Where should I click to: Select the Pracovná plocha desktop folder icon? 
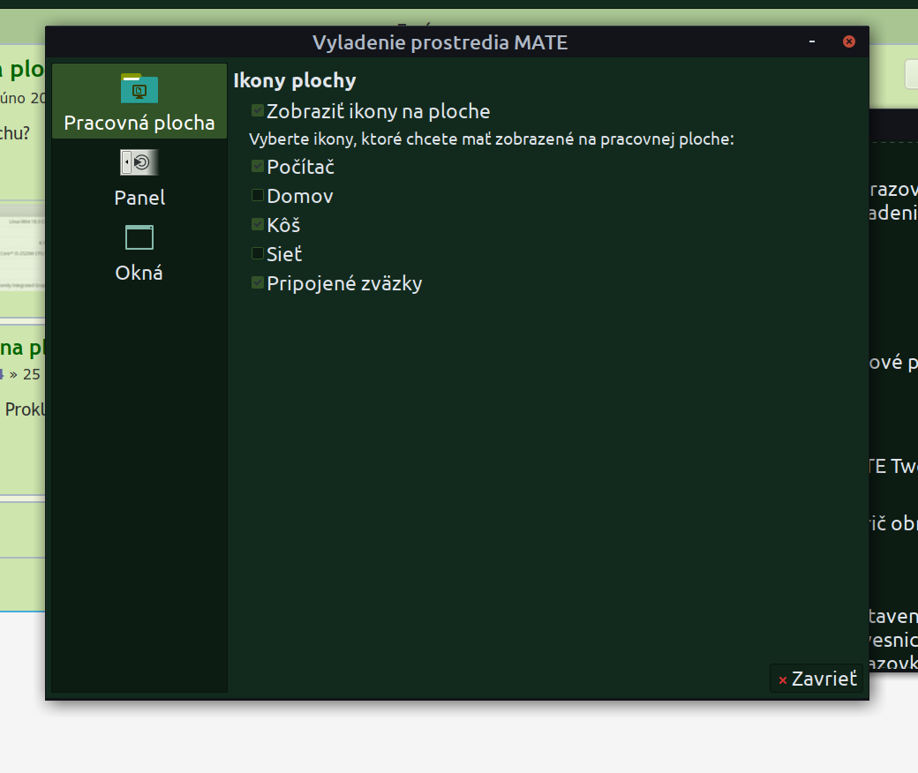pyautogui.click(x=139, y=88)
